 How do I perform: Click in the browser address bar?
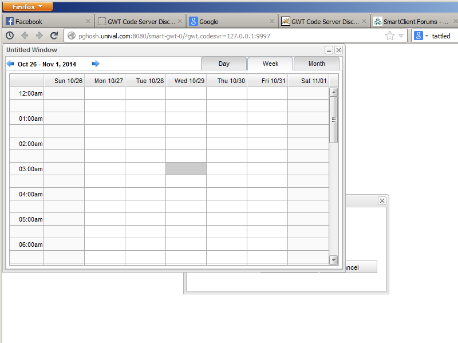(x=229, y=36)
